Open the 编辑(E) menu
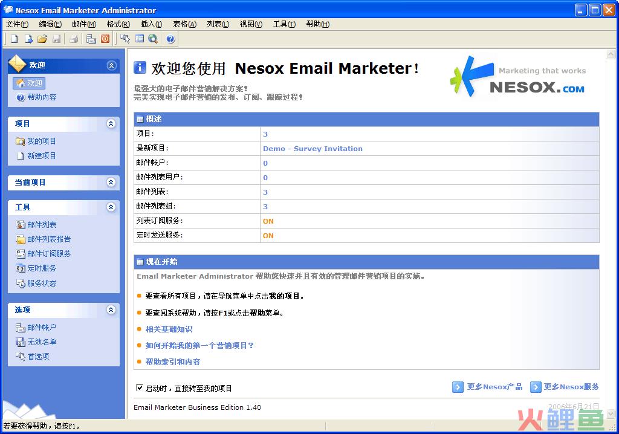This screenshot has width=619, height=434. (x=50, y=24)
